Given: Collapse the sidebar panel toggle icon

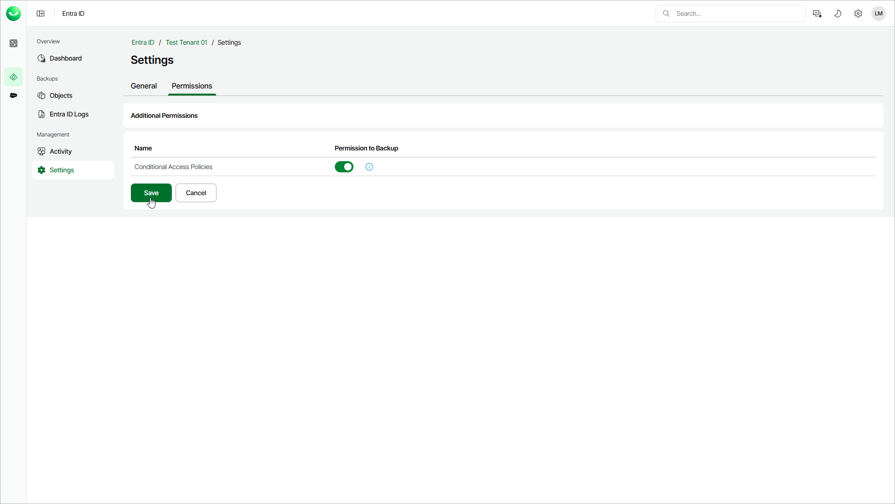Looking at the screenshot, I should (41, 14).
